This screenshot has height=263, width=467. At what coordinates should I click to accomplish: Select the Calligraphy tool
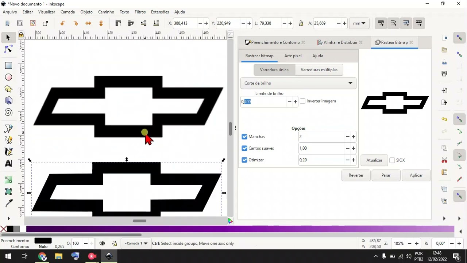[8, 152]
